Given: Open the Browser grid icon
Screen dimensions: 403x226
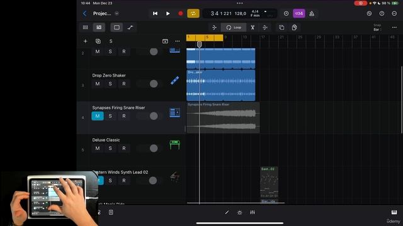Looking at the screenshot, I should [x=86, y=28].
